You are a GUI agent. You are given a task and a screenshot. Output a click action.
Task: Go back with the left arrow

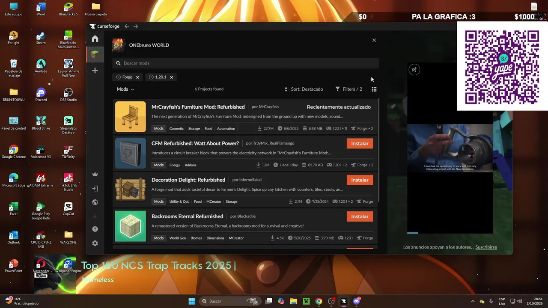[x=127, y=26]
